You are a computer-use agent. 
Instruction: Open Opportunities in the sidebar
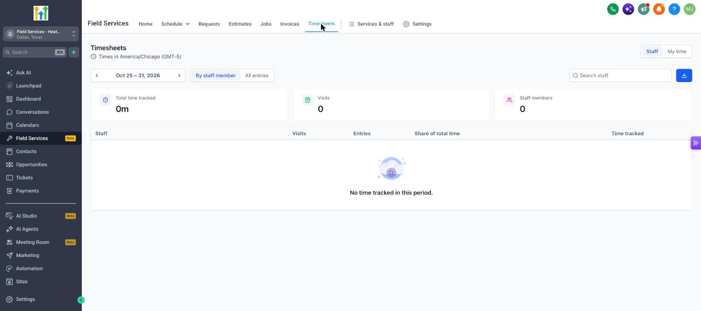click(41, 165)
